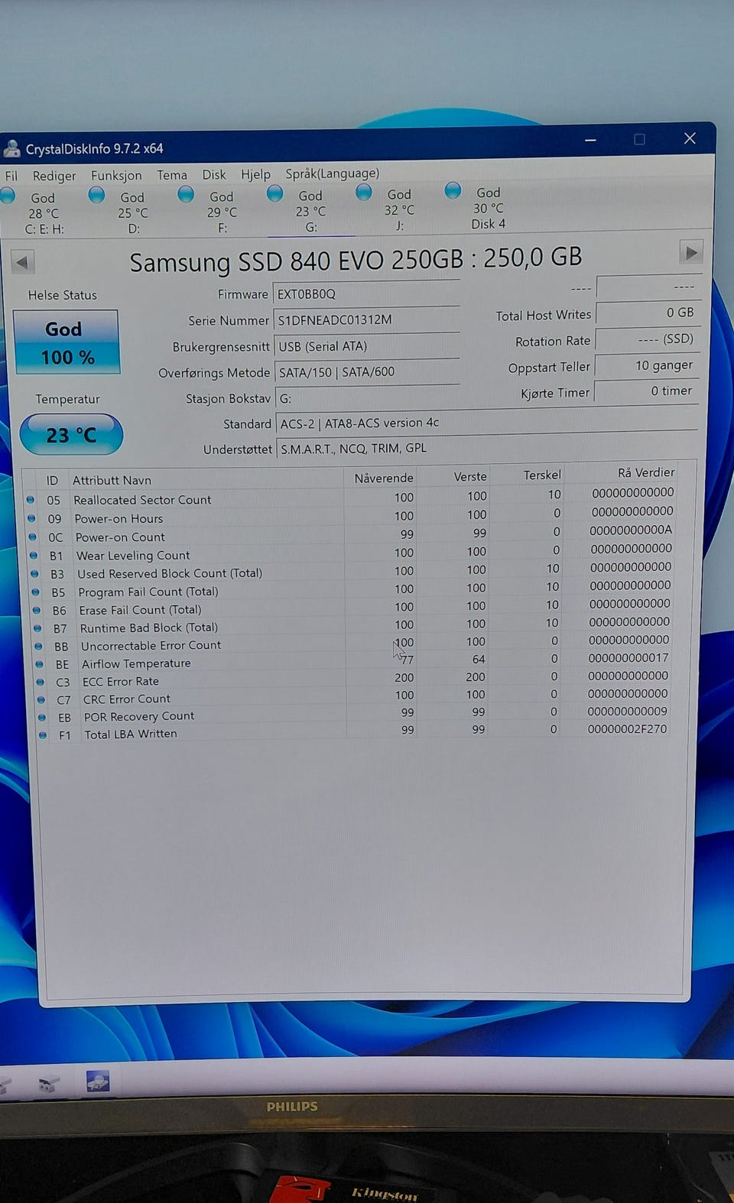Click the blue status orb for F: disk
734x1203 pixels.
tap(186, 195)
